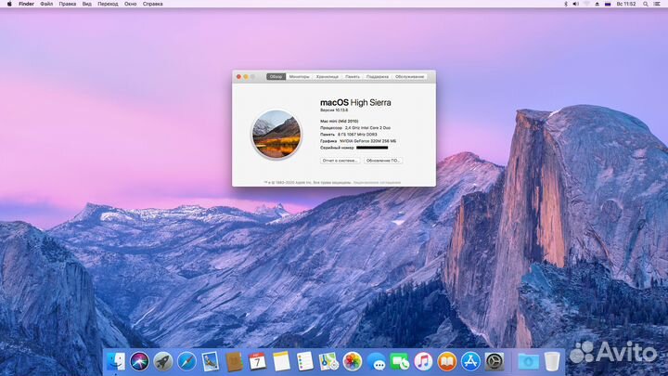Viewport: 668px width, 376px height.
Task: Switch to the Память tab
Action: click(353, 77)
